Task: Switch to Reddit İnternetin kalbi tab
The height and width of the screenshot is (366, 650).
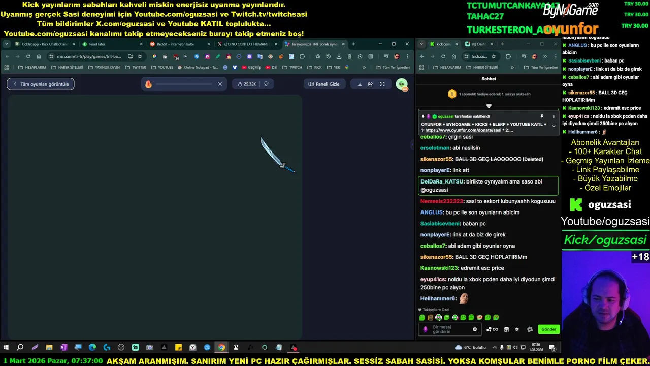Action: [x=179, y=44]
